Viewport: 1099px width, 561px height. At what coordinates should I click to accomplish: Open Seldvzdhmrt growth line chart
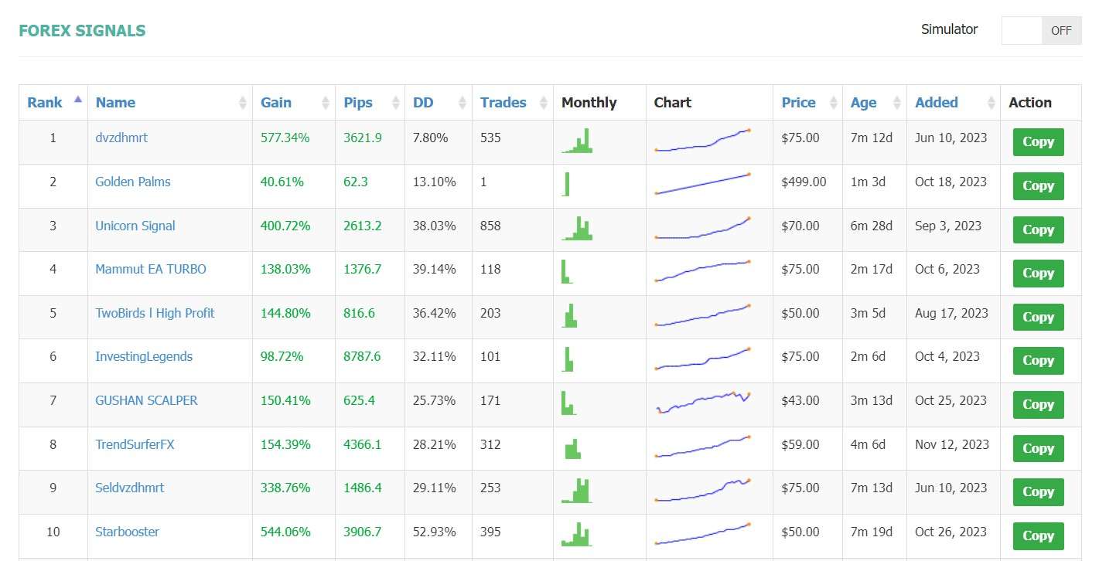[703, 490]
